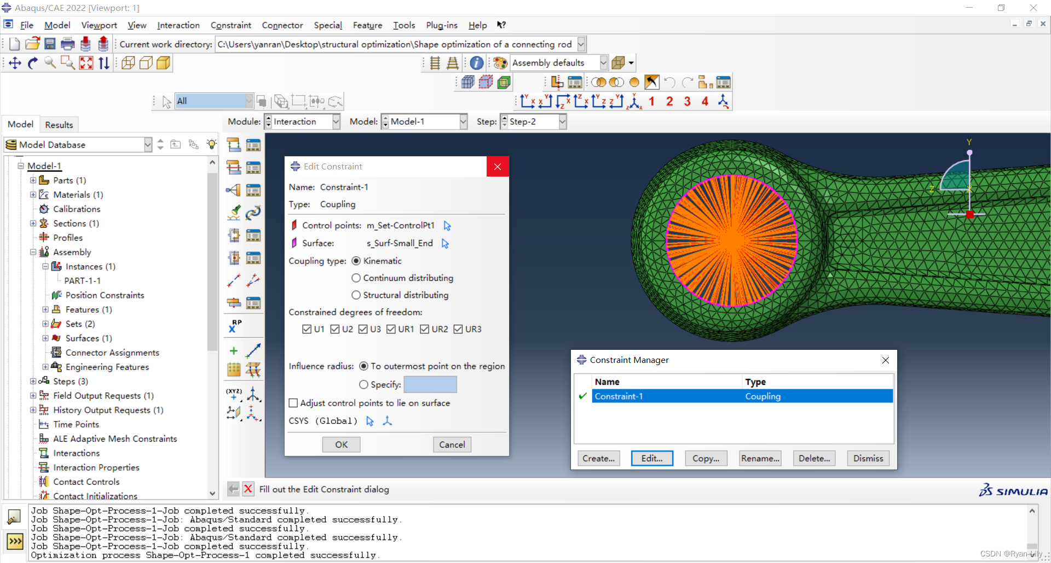Image resolution: width=1051 pixels, height=563 pixels.
Task: Click the Query information icon
Action: (477, 63)
